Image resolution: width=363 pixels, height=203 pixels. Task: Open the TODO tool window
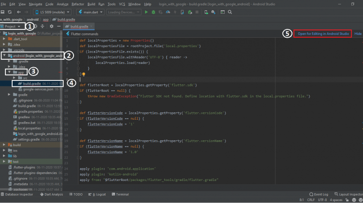pyautogui.click(x=76, y=195)
